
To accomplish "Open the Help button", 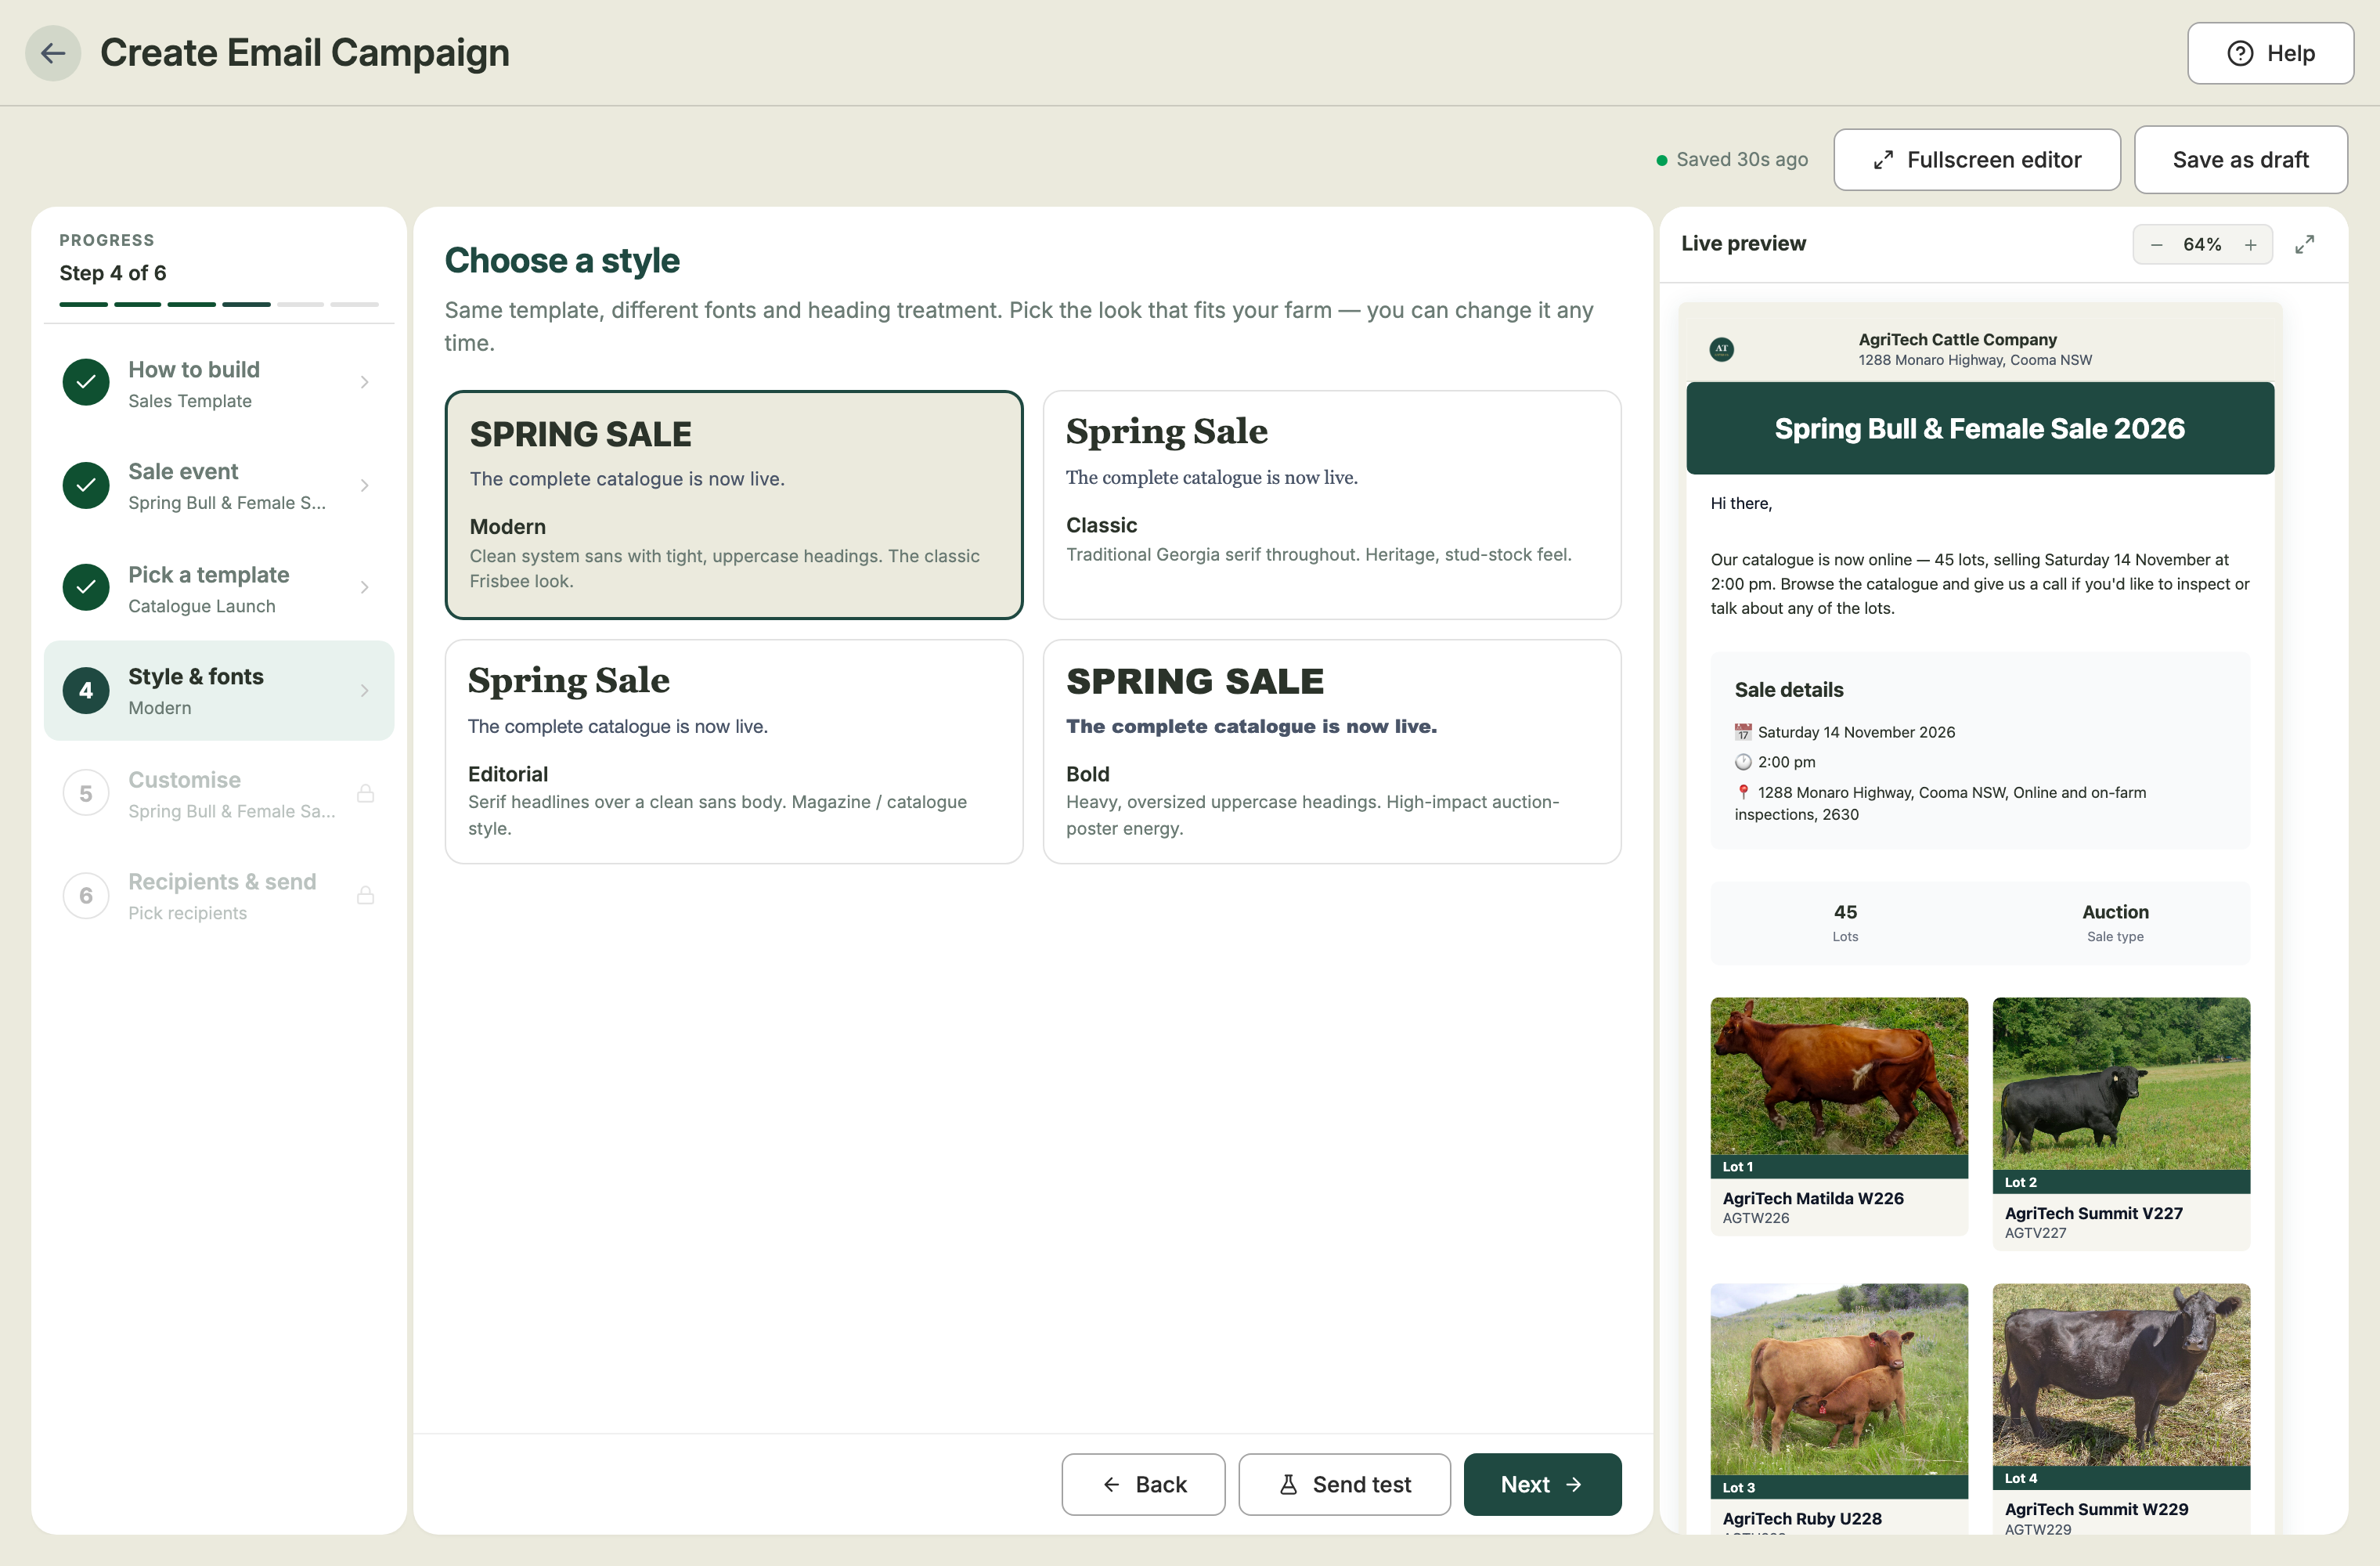I will (2270, 53).
